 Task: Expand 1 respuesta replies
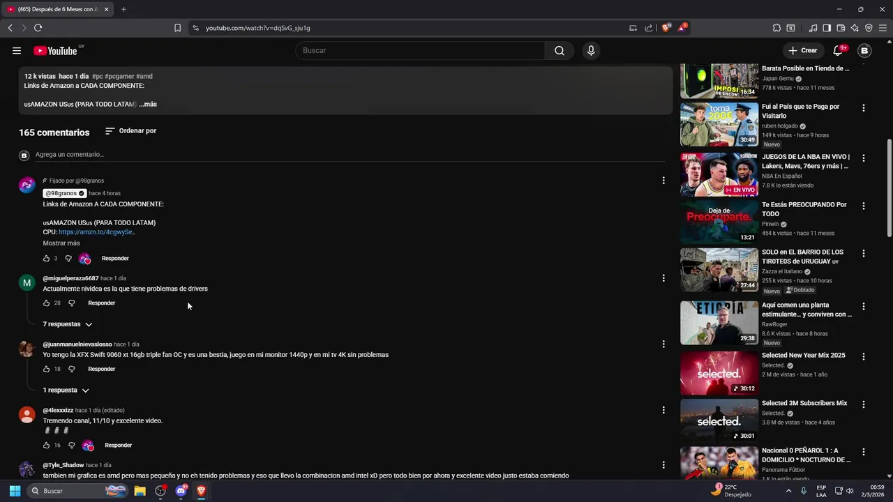tap(66, 390)
